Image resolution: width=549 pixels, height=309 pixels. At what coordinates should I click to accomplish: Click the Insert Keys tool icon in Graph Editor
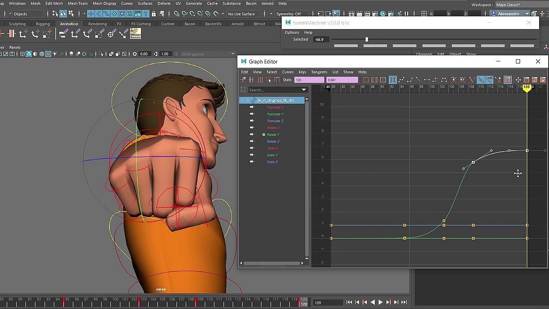pyautogui.click(x=252, y=80)
